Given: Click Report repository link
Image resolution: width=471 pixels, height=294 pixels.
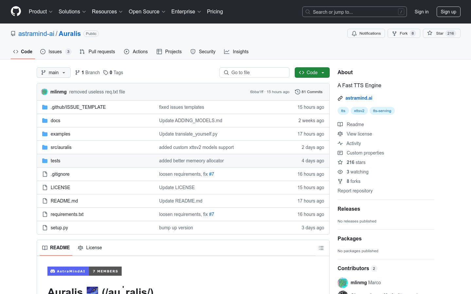Looking at the screenshot, I should coord(355,191).
